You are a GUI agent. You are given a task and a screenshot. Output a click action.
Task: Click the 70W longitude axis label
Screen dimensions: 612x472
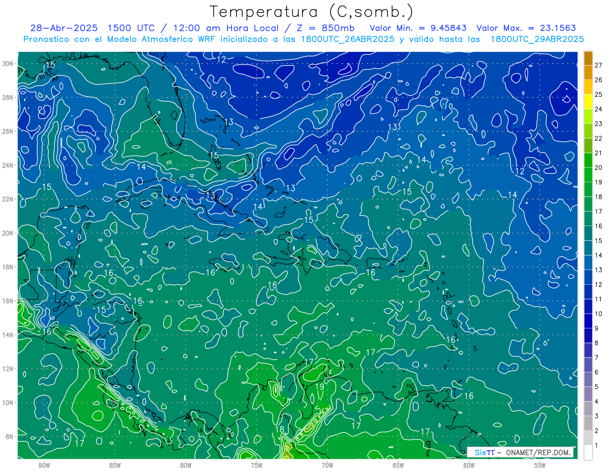pyautogui.click(x=327, y=465)
